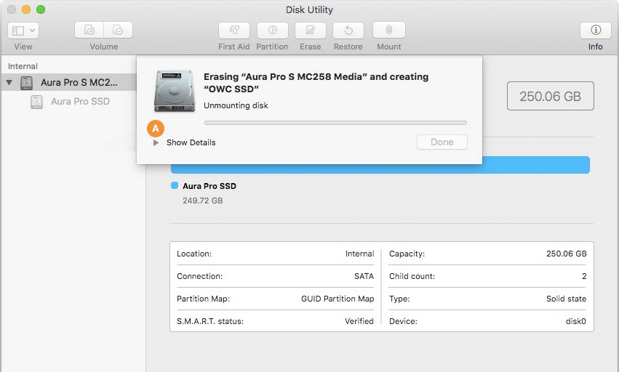
Task: Click the disk0 device value
Action: (576, 321)
